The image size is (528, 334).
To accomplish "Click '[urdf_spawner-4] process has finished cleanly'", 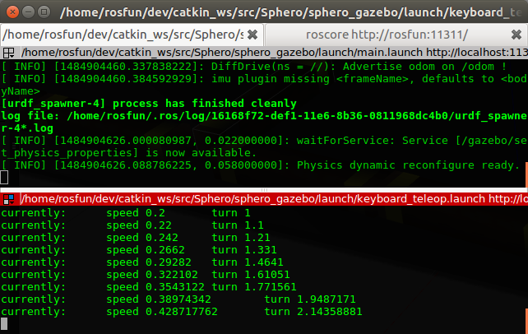I will (149, 104).
